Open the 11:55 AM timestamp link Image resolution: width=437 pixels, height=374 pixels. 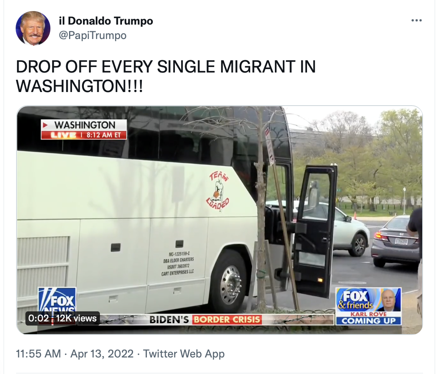click(x=39, y=354)
